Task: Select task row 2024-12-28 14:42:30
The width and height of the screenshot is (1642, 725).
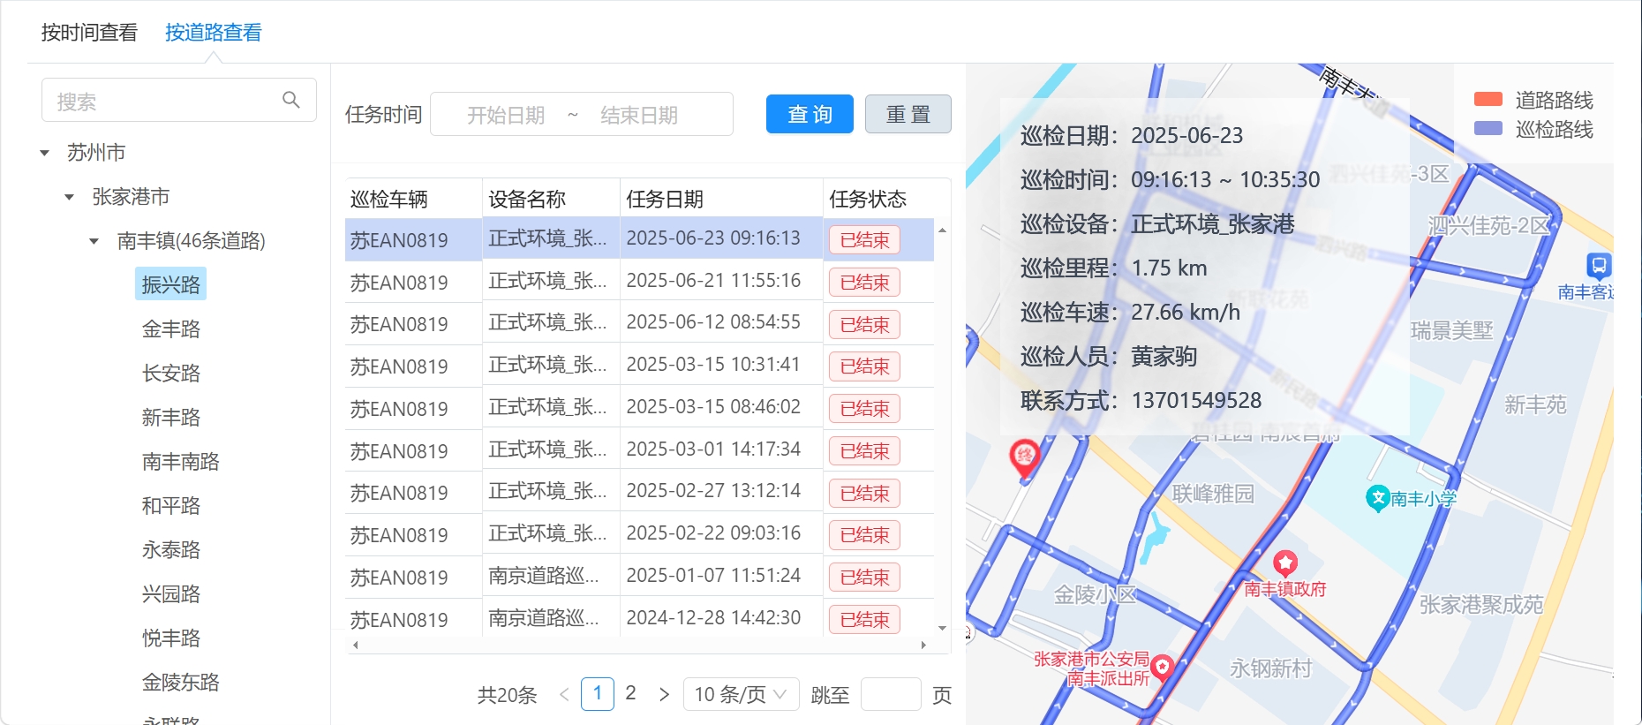Action: pos(639,618)
